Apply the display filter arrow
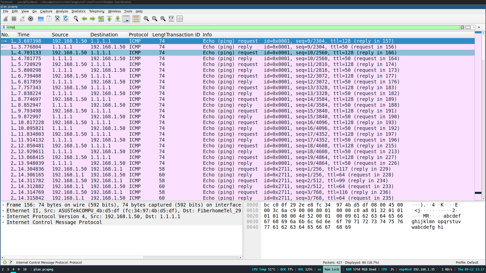This screenshot has width=486, height=273. coord(468,27)
